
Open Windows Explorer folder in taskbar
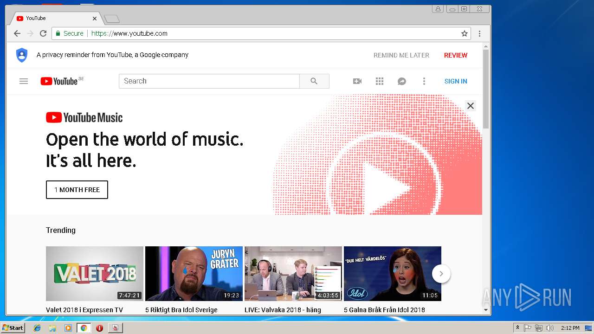[x=52, y=328]
